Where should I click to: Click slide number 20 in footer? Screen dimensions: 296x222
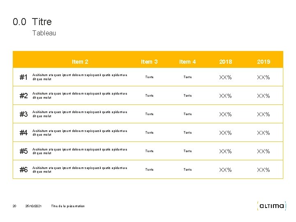click(x=14, y=206)
